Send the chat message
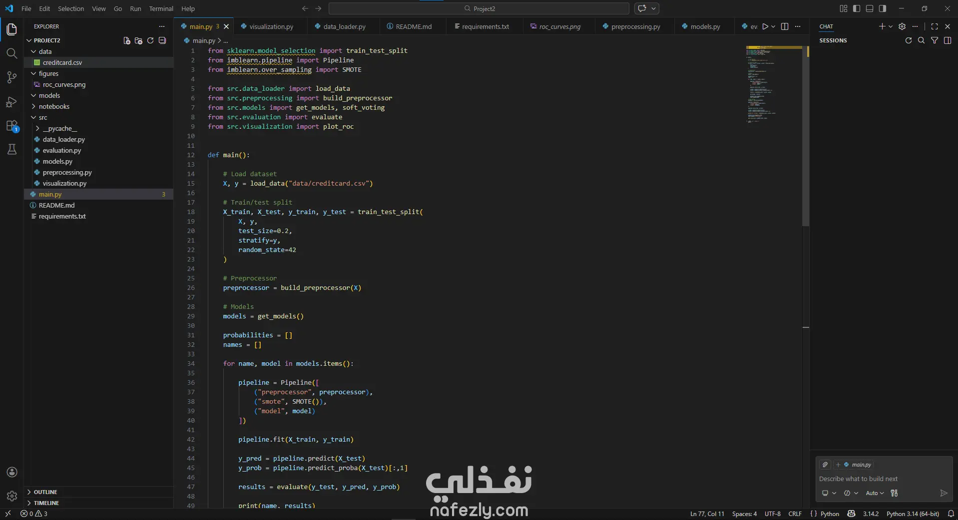958x520 pixels. [944, 493]
